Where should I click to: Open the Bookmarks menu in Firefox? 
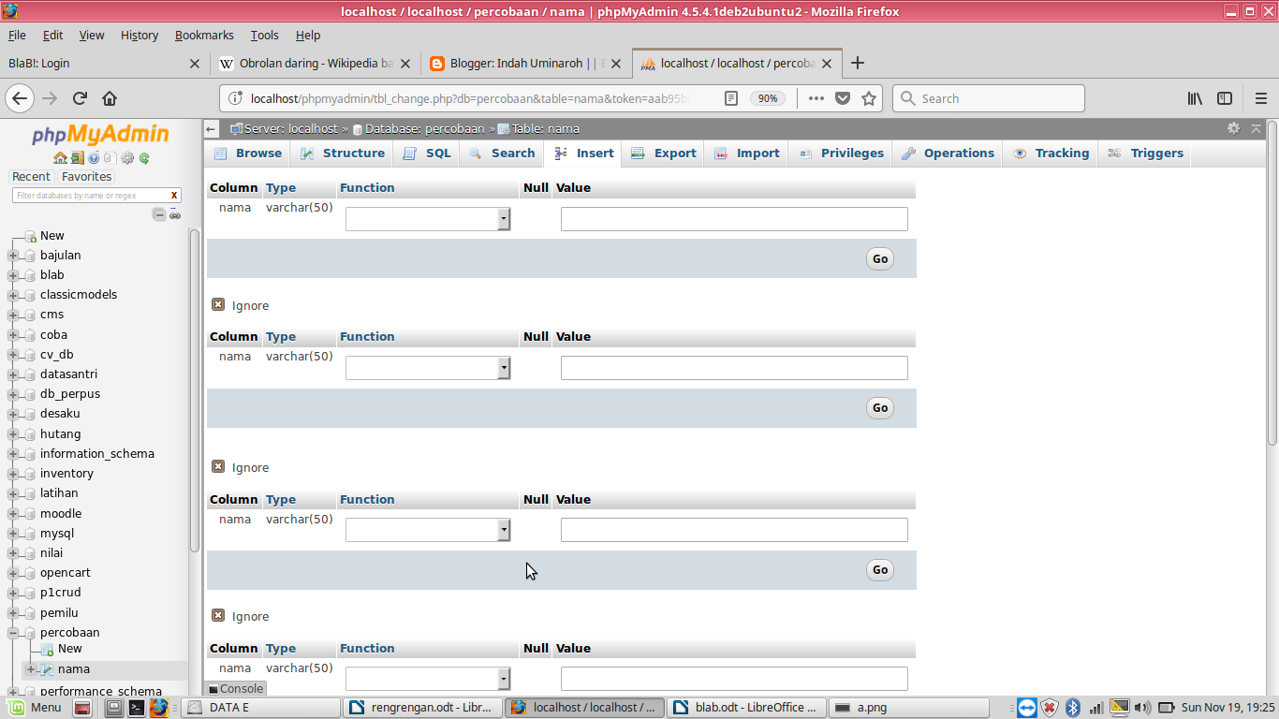pyautogui.click(x=204, y=35)
